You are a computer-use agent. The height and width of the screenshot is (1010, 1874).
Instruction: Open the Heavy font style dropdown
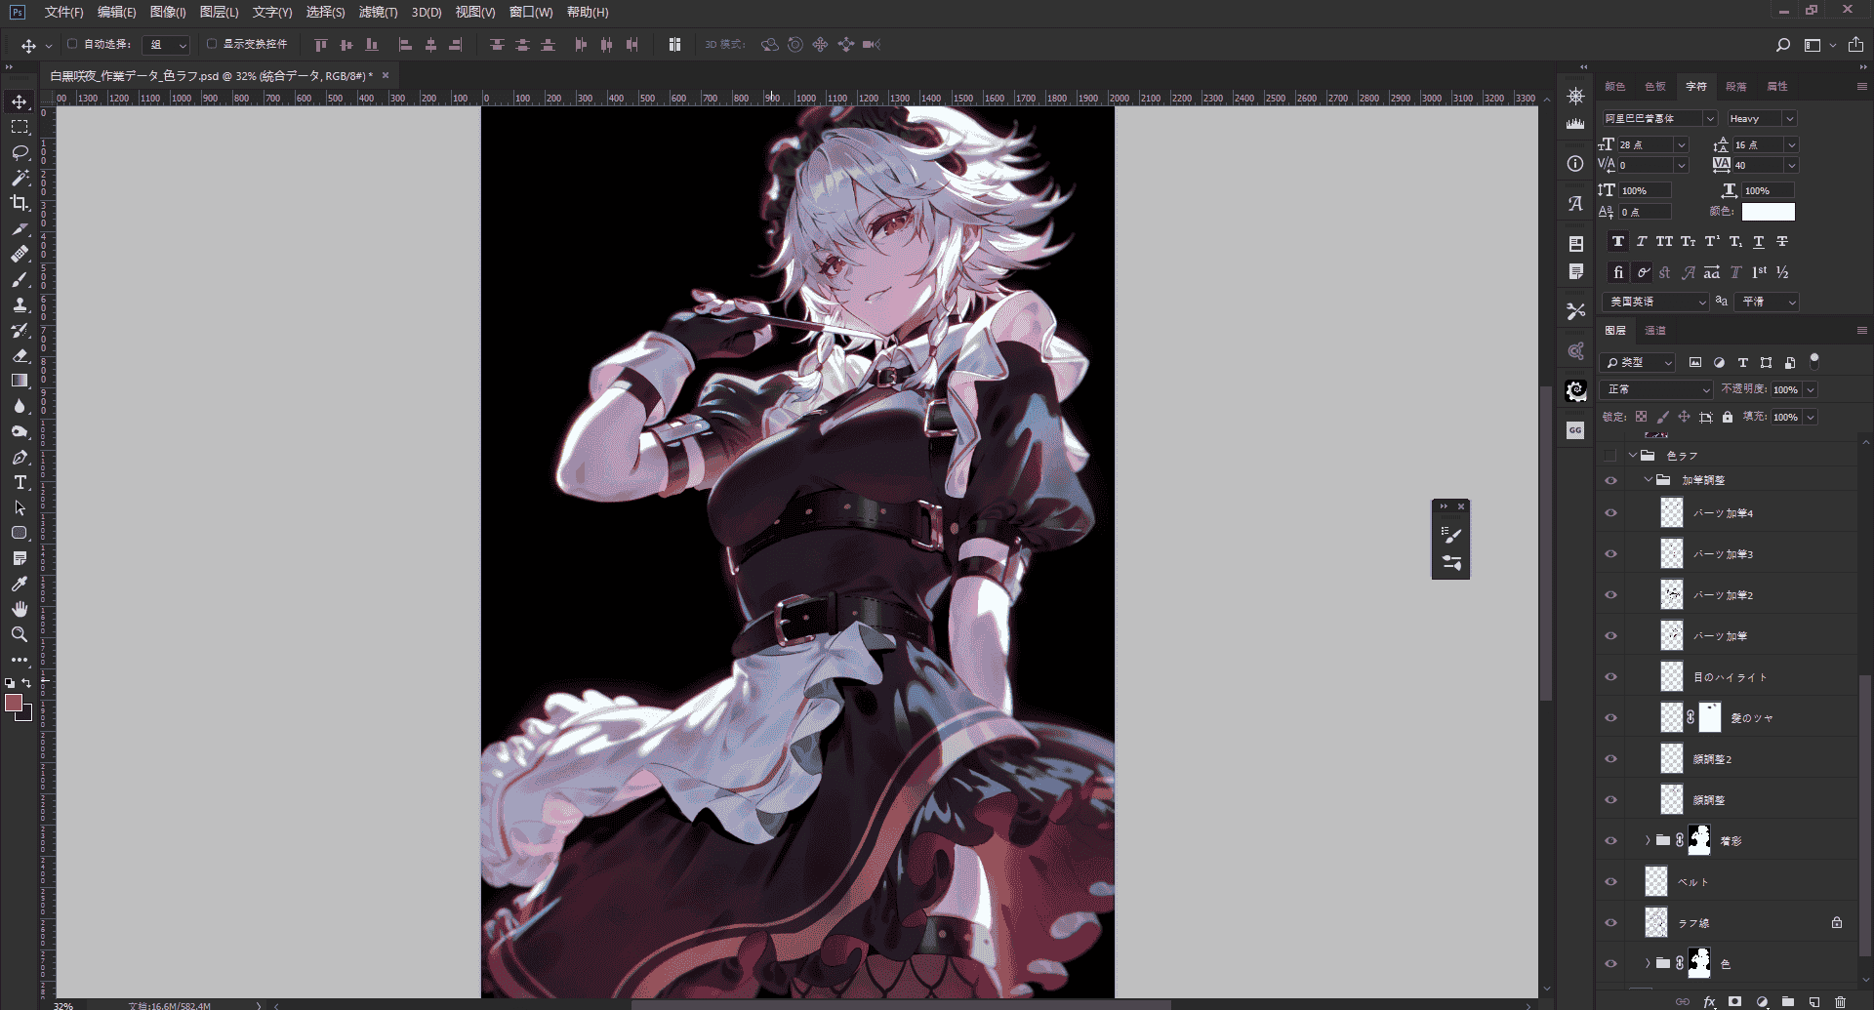1761,119
